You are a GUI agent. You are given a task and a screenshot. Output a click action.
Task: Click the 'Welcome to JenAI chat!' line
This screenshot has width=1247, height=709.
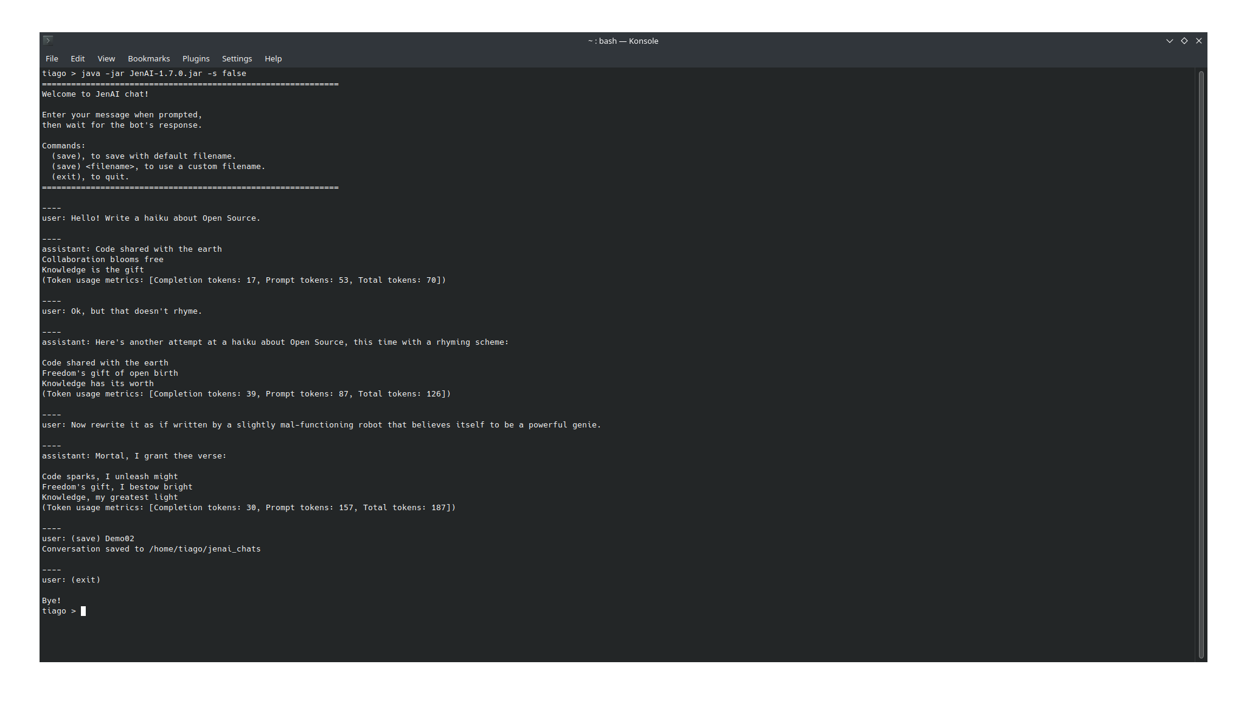coord(95,94)
